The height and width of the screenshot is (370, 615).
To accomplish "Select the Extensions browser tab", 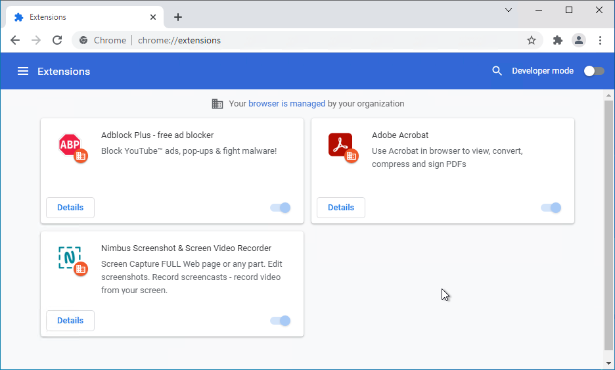I will point(79,17).
